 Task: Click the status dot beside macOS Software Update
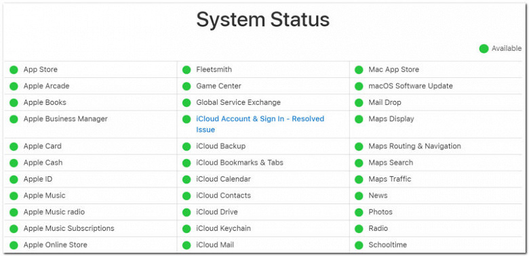pyautogui.click(x=359, y=86)
